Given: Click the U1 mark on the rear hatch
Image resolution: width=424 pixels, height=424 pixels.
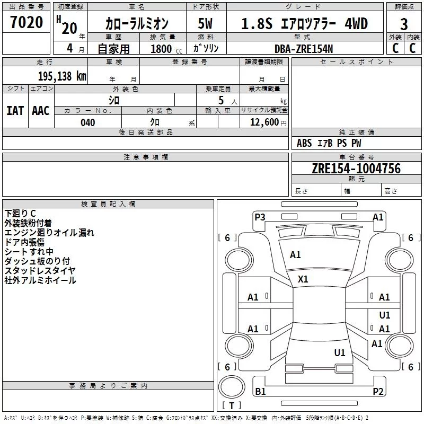Looking at the screenshot, I should pos(340,352).
